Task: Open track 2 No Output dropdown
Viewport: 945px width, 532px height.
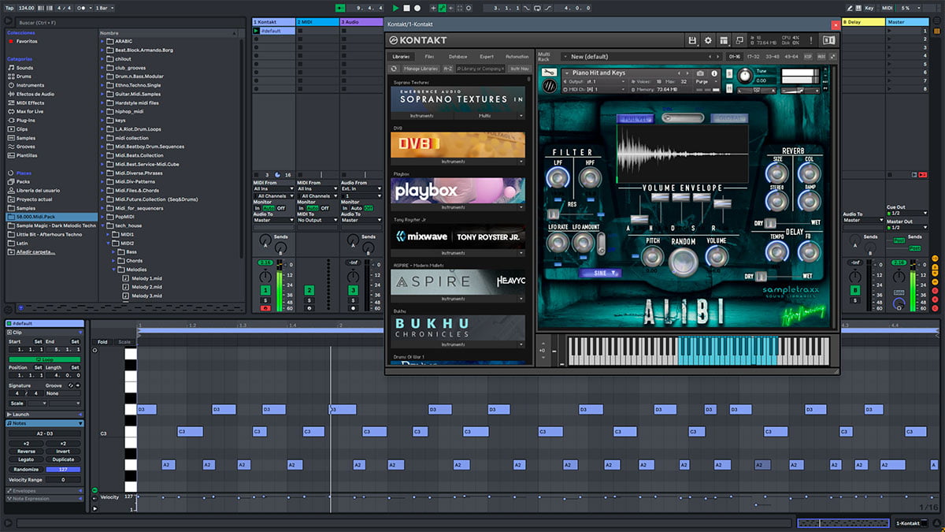Action: [x=317, y=220]
